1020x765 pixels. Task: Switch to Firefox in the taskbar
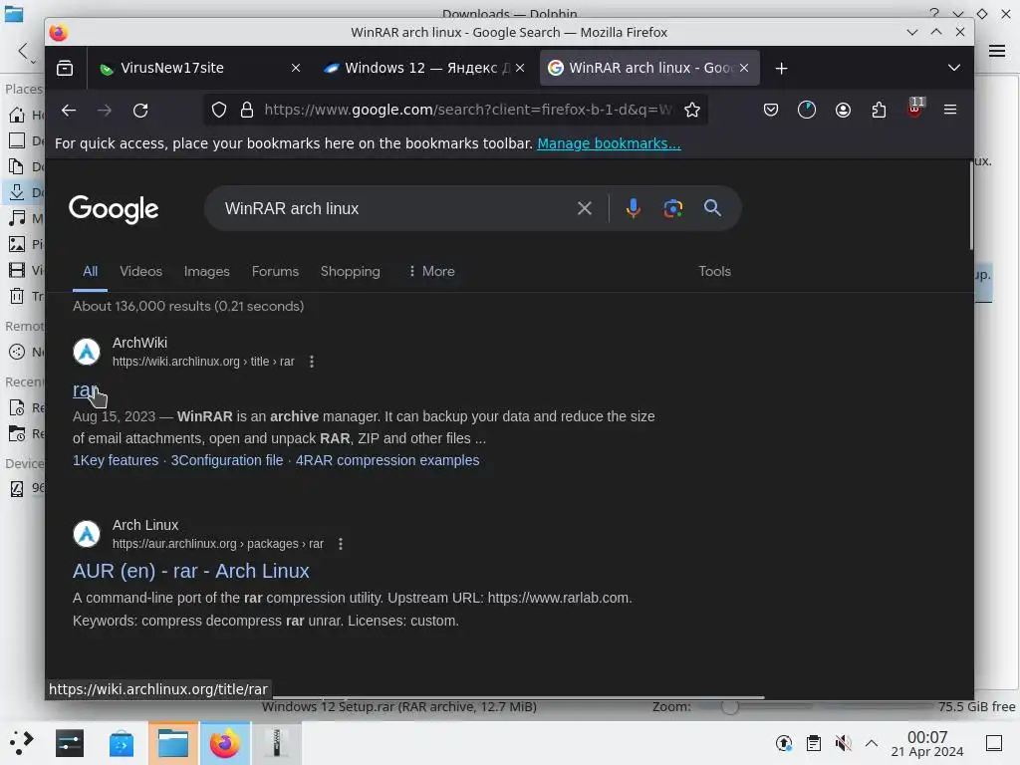(224, 743)
